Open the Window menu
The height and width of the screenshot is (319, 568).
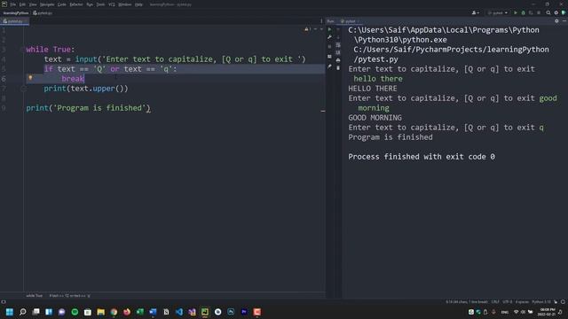pos(125,4)
